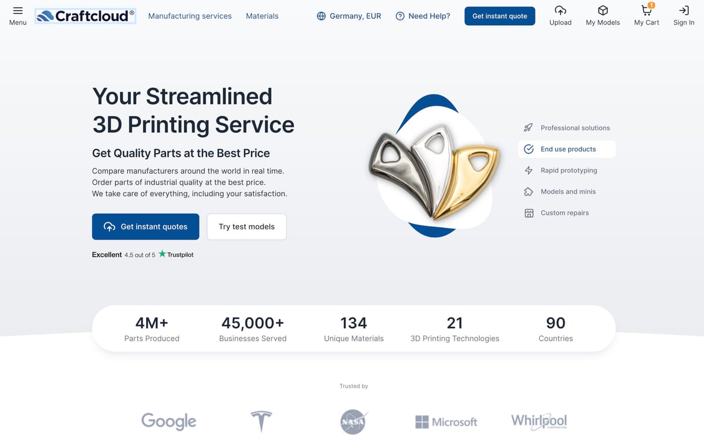Click the Upload cloud icon
This screenshot has height=443, width=704.
coord(560,11)
